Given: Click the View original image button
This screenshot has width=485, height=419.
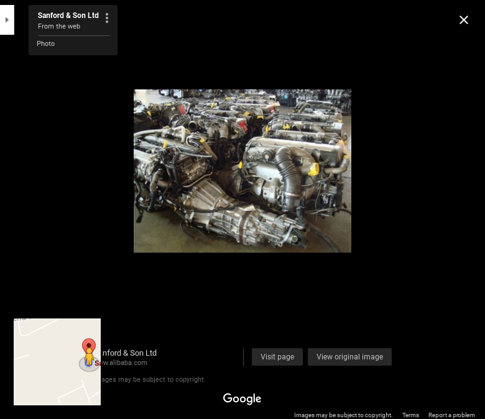Looking at the screenshot, I should coord(349,357).
